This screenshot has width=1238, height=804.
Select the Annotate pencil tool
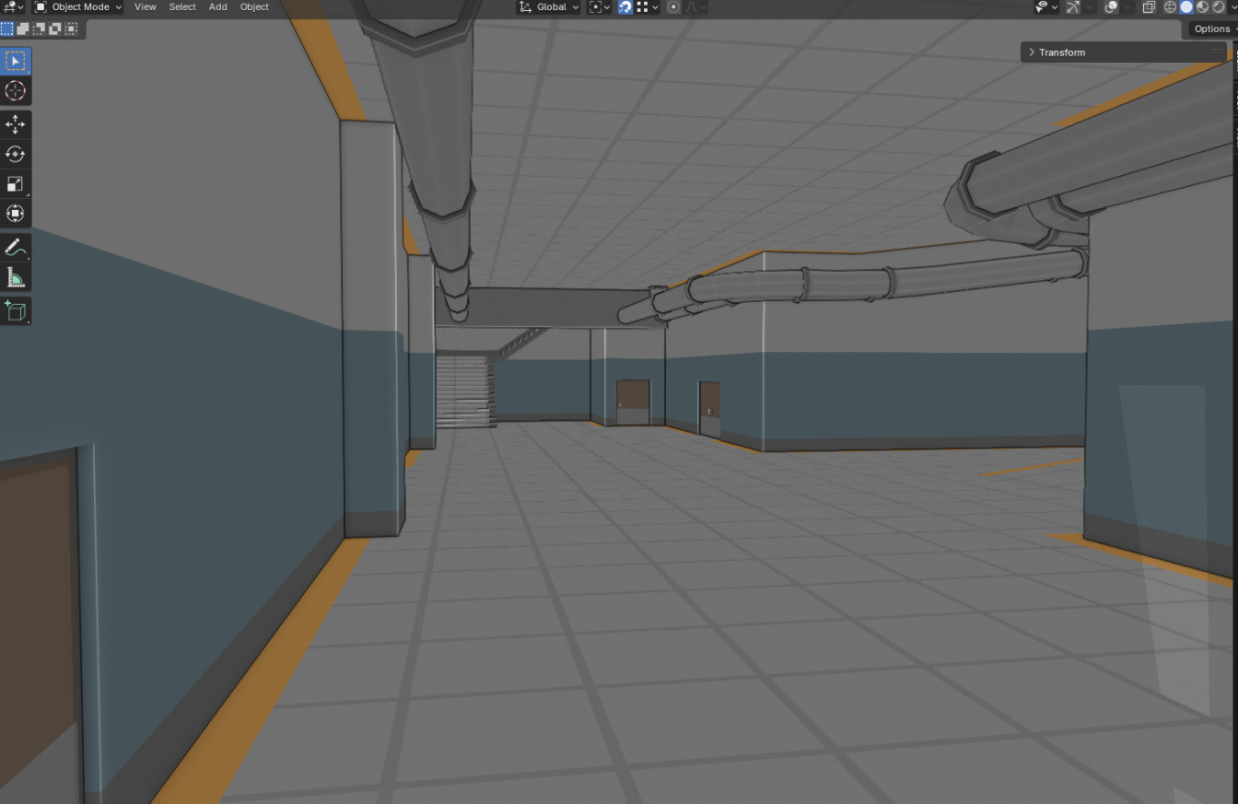coord(16,248)
